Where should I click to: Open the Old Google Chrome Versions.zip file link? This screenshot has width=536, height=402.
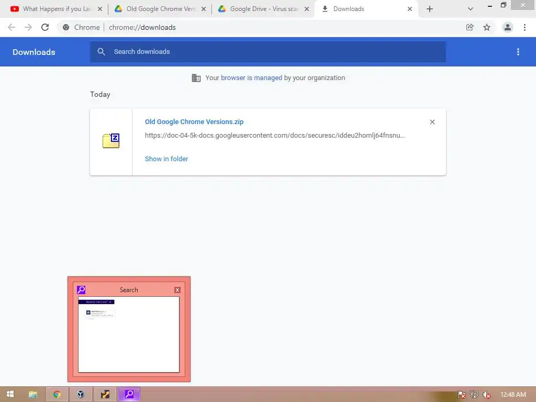pos(194,121)
